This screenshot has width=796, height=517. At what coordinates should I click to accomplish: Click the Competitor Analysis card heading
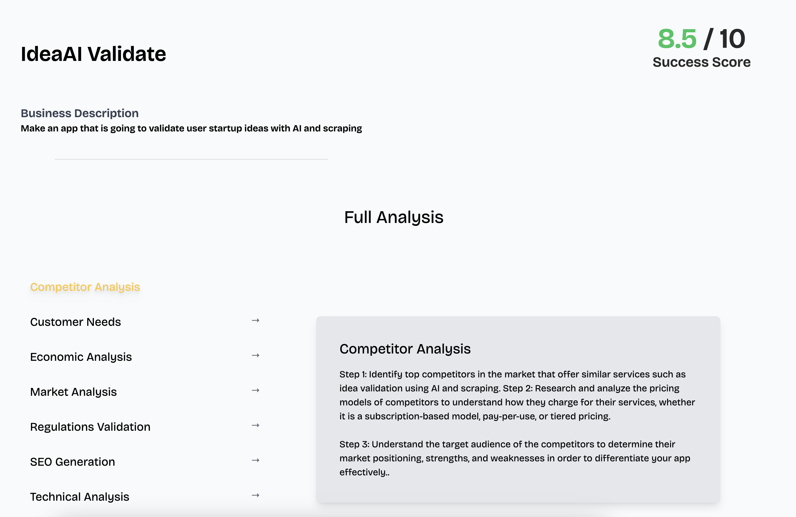[405, 349]
